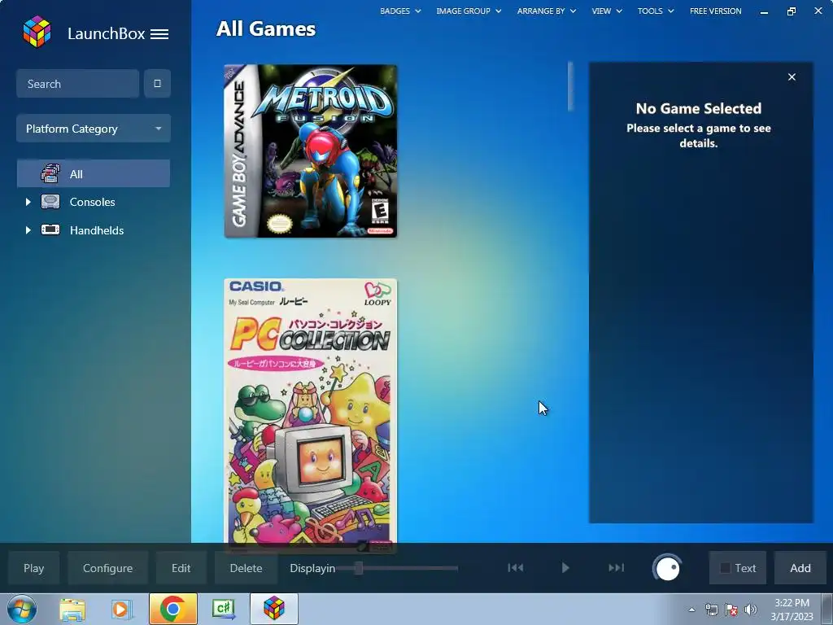Click the LaunchBox taskbar icon
The width and height of the screenshot is (833, 625).
click(274, 609)
